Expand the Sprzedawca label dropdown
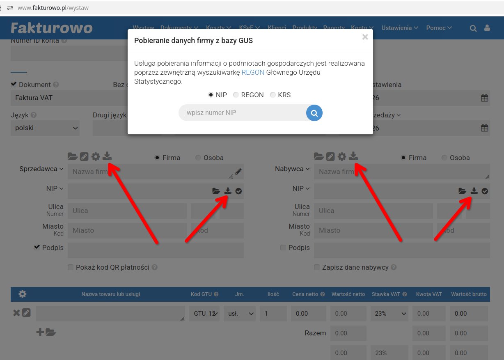 pyautogui.click(x=41, y=169)
